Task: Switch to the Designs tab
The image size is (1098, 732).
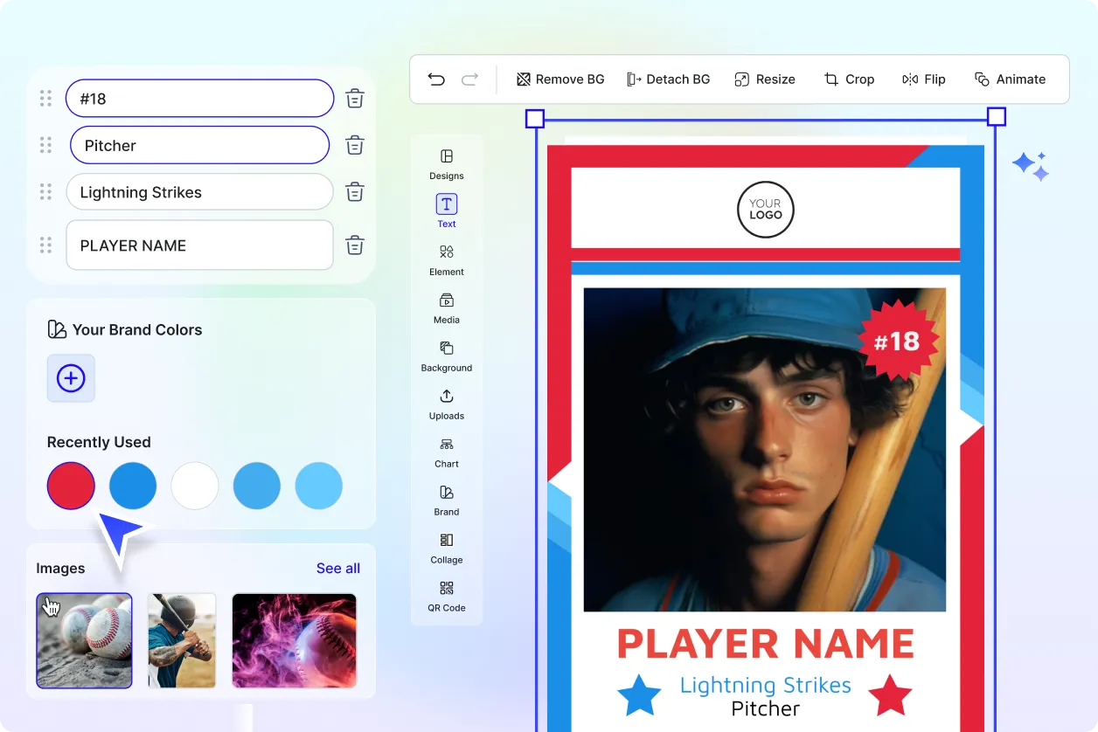Action: click(446, 164)
